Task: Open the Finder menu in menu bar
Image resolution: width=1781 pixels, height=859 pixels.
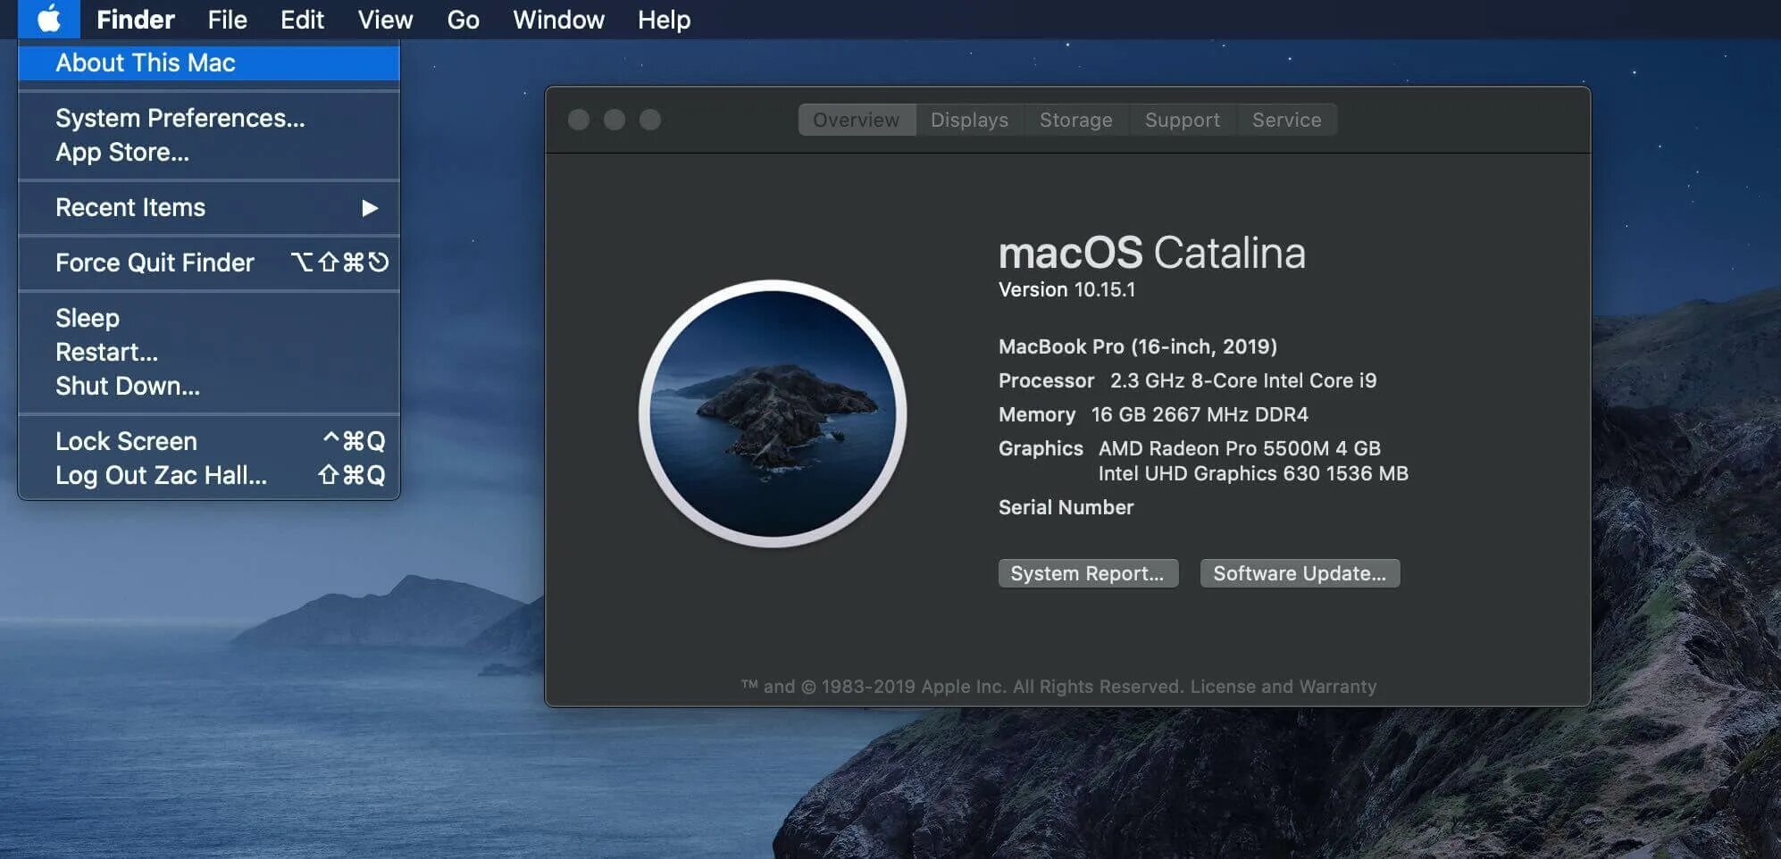Action: [136, 20]
